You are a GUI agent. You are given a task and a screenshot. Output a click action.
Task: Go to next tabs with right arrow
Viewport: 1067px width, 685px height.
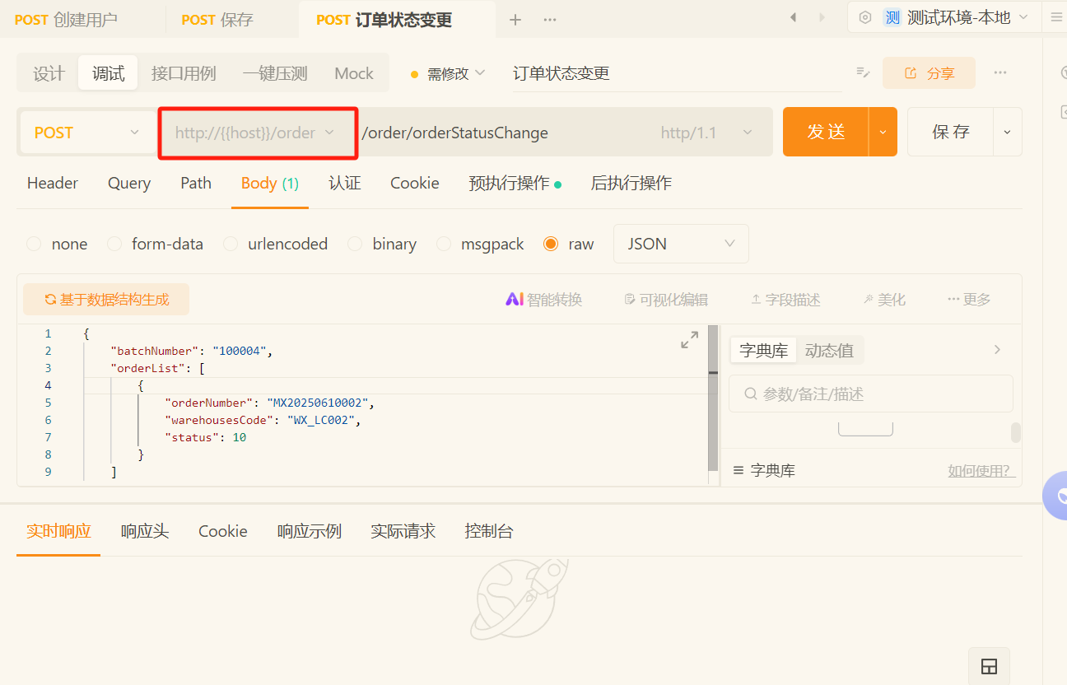coord(822,17)
